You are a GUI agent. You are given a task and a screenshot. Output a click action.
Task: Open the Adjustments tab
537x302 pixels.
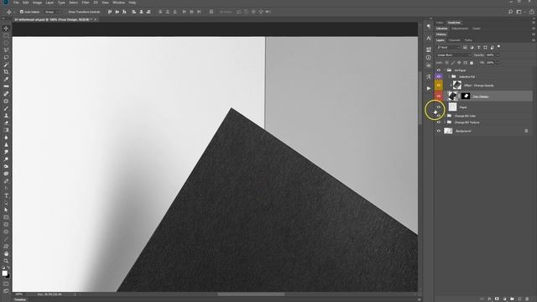(460, 29)
